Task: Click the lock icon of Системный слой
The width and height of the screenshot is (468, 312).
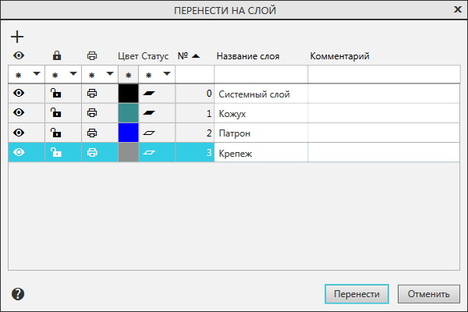Action: [x=55, y=94]
